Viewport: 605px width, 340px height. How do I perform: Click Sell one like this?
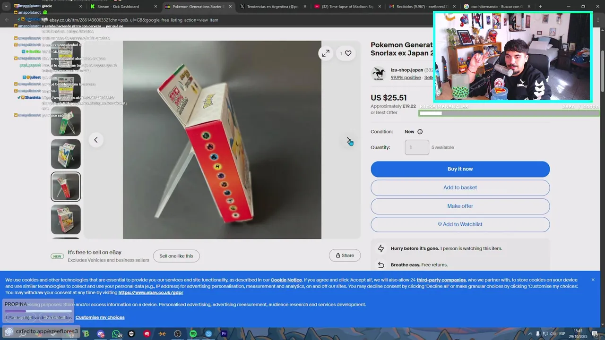coord(176,256)
